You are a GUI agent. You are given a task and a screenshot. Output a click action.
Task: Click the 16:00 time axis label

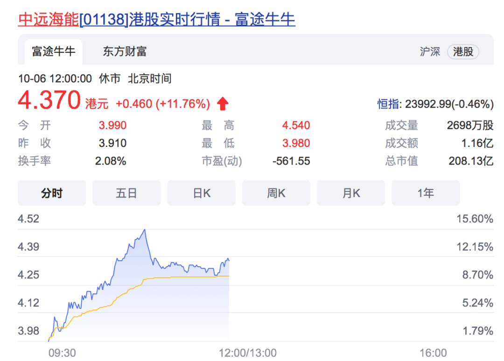click(433, 353)
